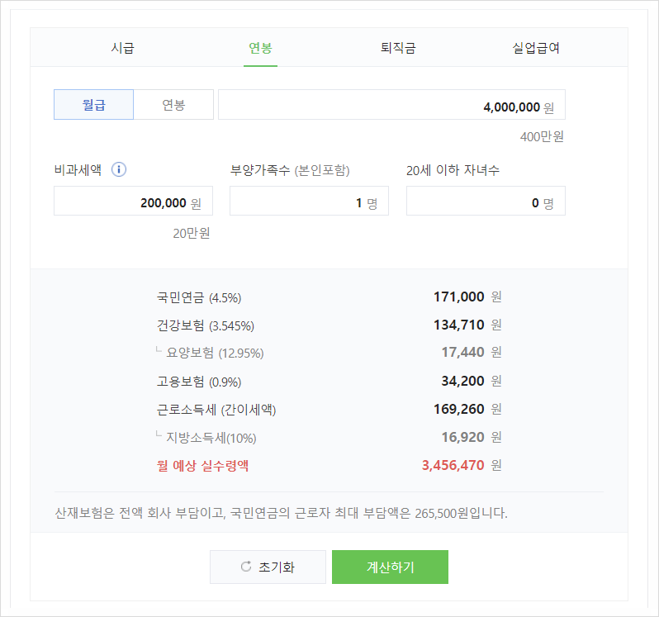
Task: Select the 연봉 toggle option
Action: pos(173,105)
